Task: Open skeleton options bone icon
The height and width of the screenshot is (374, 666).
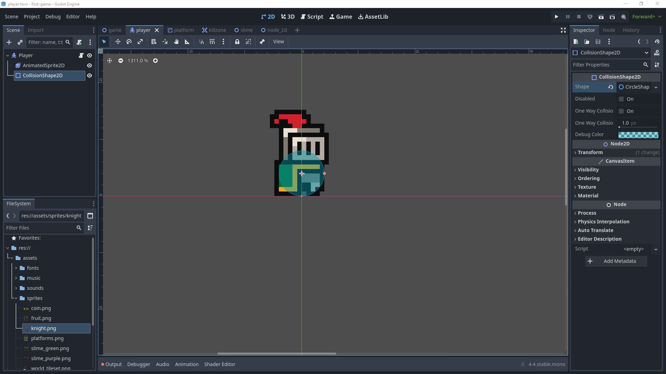Action: tap(262, 42)
